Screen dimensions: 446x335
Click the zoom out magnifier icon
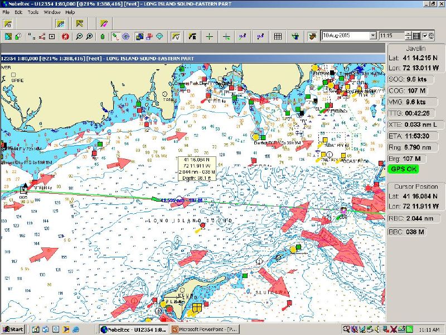79,36
